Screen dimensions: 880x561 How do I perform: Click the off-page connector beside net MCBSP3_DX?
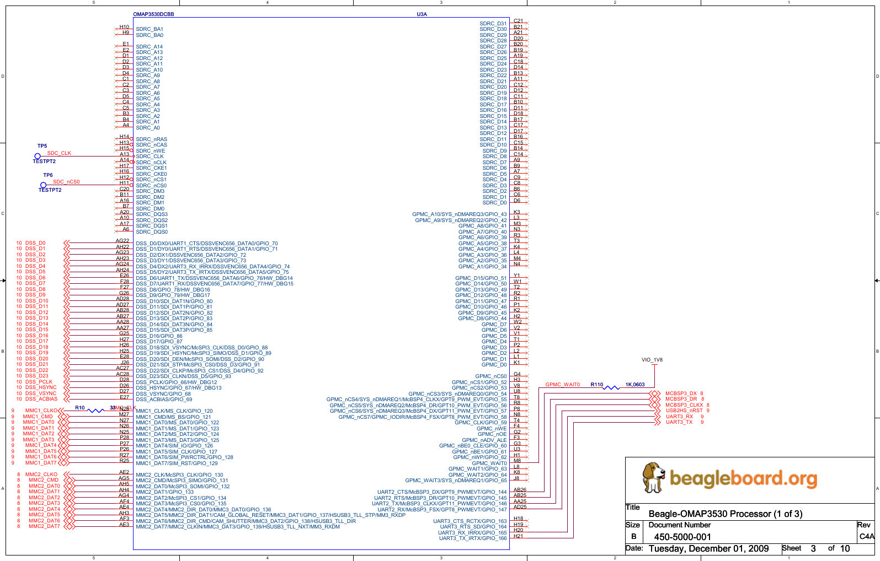click(x=655, y=393)
